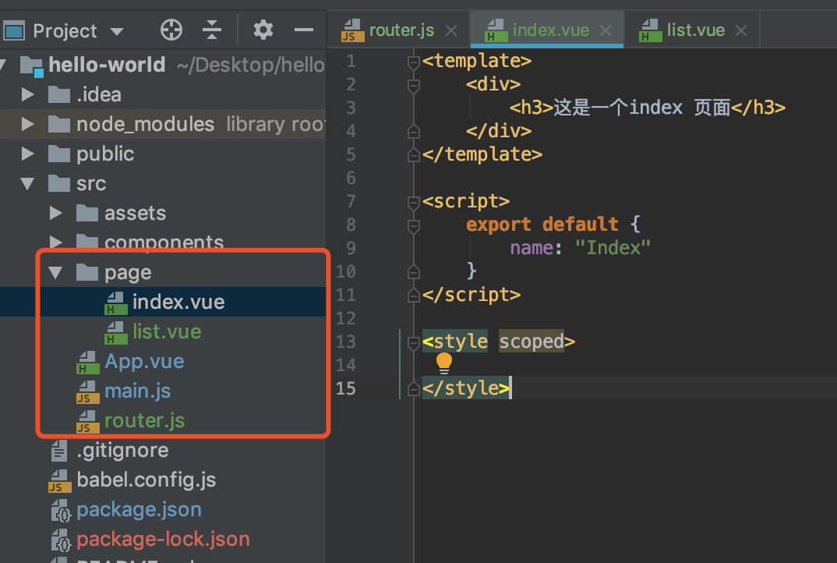Image resolution: width=837 pixels, height=563 pixels.
Task: Fold the export default block at line 8
Action: [414, 225]
